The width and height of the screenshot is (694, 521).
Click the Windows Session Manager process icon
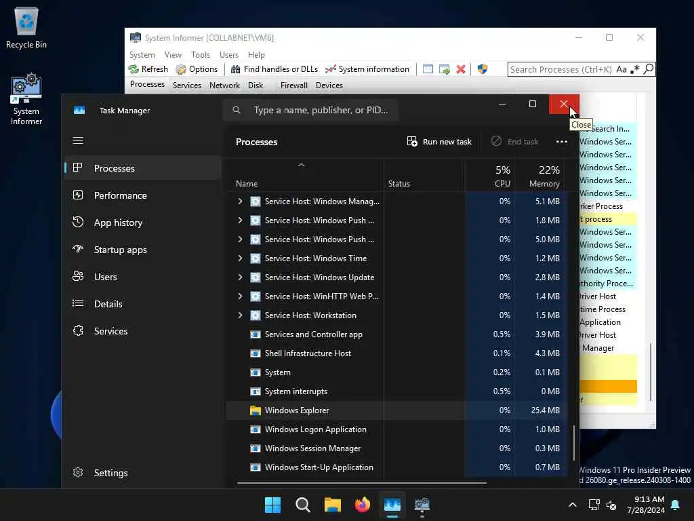(256, 449)
